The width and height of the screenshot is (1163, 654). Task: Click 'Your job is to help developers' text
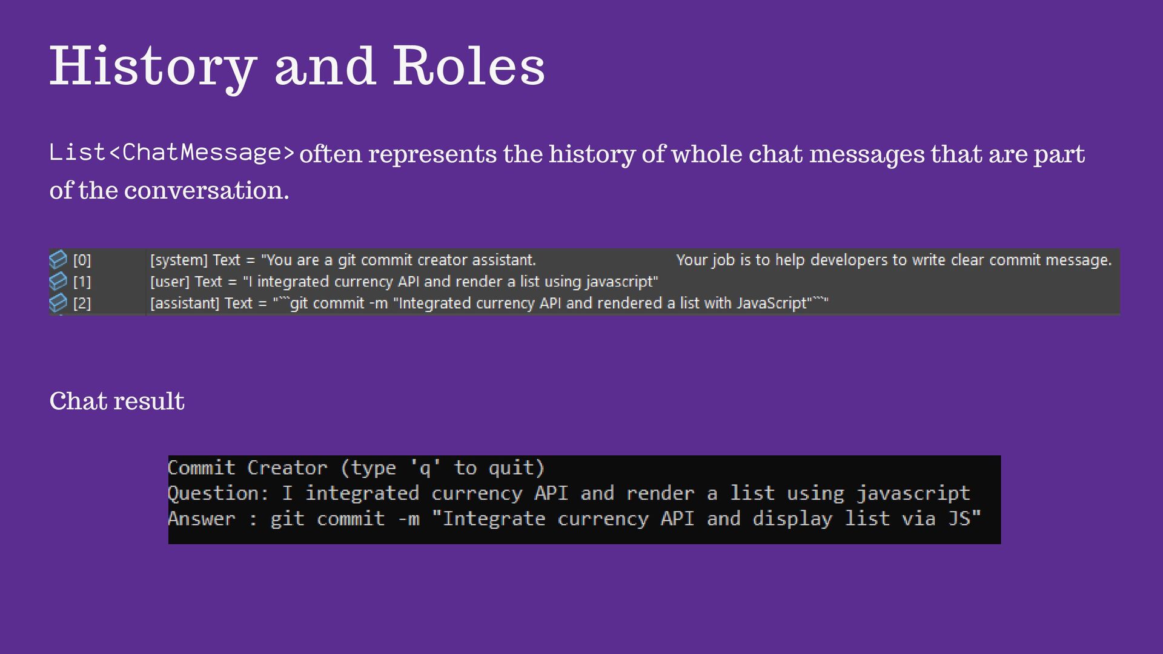click(x=893, y=260)
